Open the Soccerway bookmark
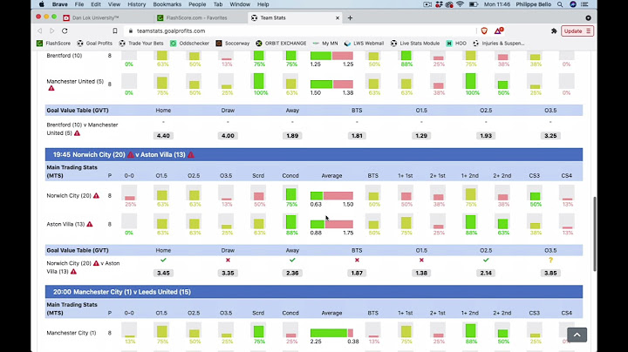628x352 pixels. (233, 44)
